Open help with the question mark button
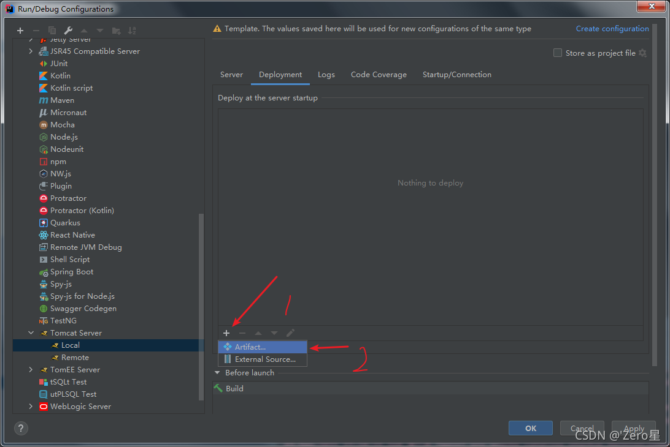670x447 pixels. click(21, 428)
